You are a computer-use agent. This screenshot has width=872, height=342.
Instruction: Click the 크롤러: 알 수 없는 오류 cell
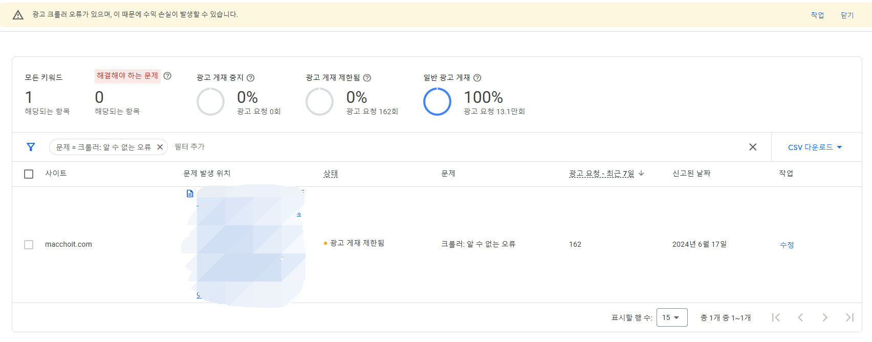point(478,244)
